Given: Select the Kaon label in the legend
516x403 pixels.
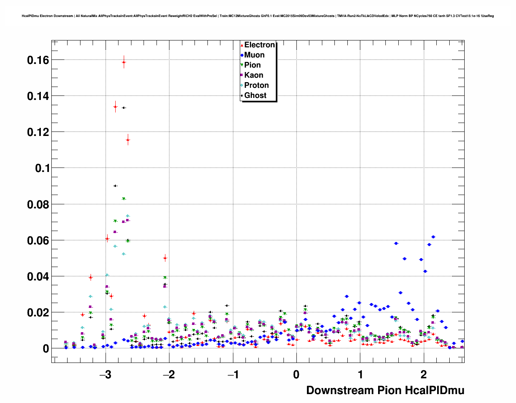Looking at the screenshot, I should click(x=254, y=75).
